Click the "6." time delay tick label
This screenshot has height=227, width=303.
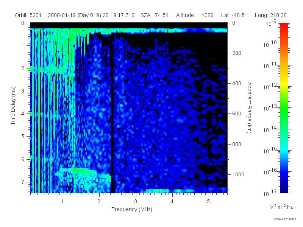tap(23, 159)
